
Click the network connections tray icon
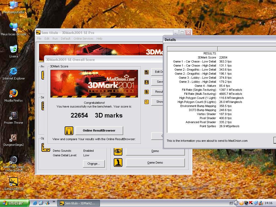256,203
